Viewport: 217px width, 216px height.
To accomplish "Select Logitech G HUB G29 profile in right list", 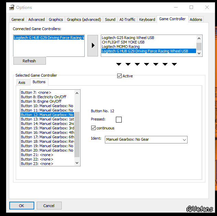I will (x=149, y=51).
